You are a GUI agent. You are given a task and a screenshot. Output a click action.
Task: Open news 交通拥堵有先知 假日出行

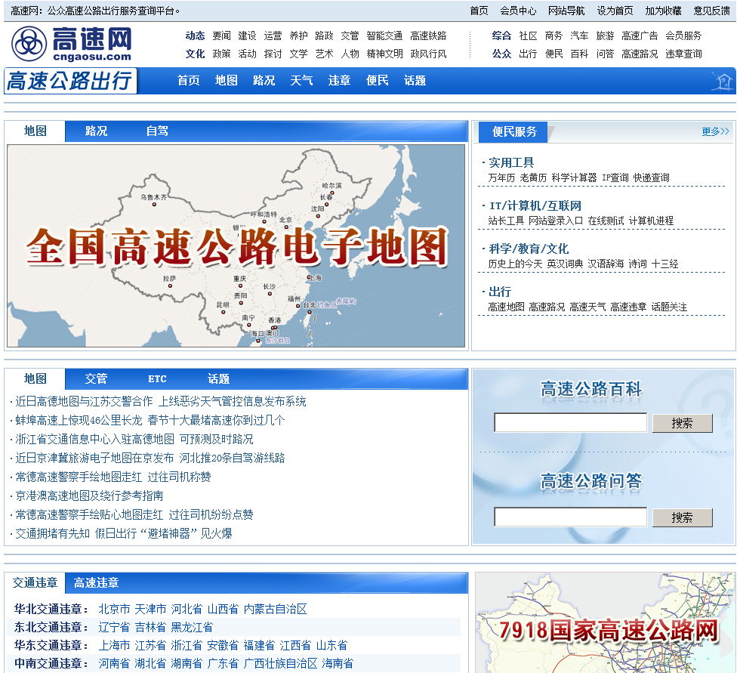coord(124,534)
